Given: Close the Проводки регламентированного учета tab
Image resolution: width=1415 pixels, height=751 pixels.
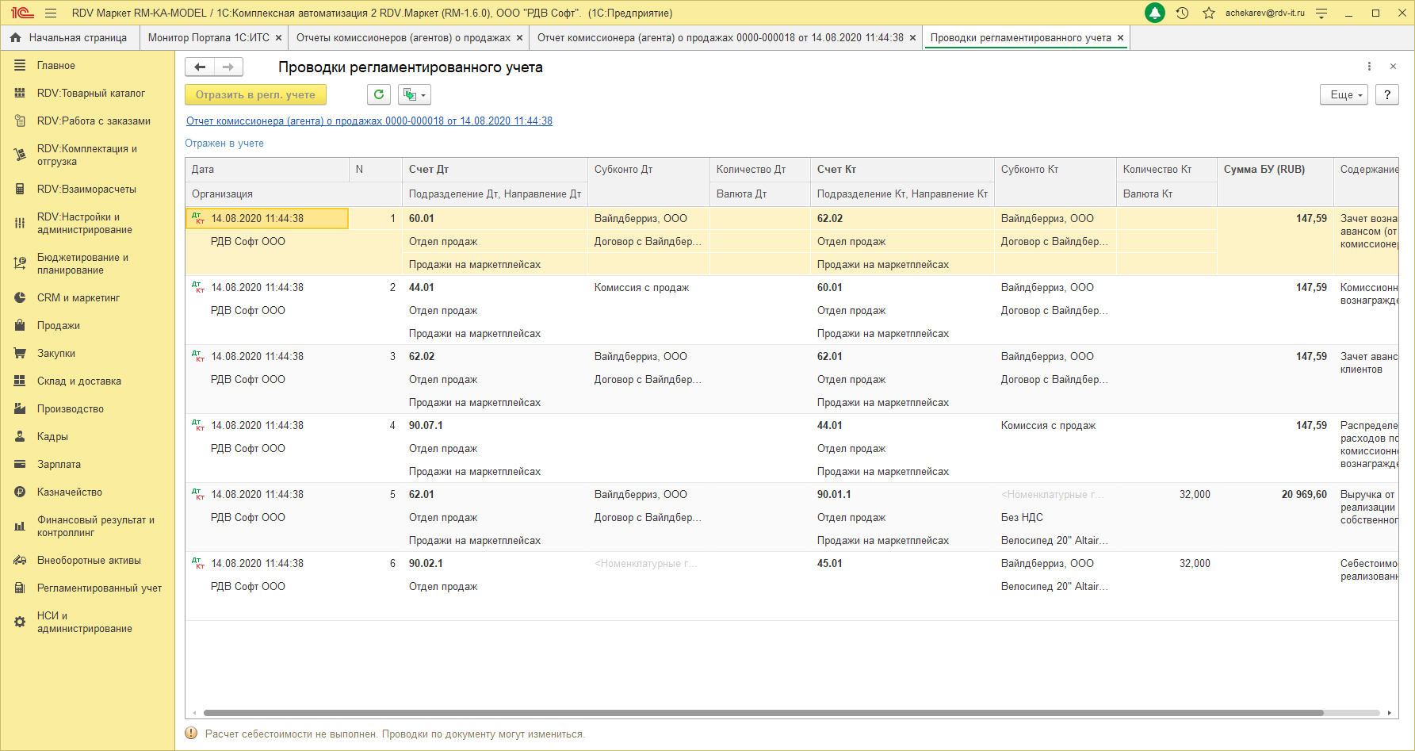Looking at the screenshot, I should pyautogui.click(x=1120, y=37).
